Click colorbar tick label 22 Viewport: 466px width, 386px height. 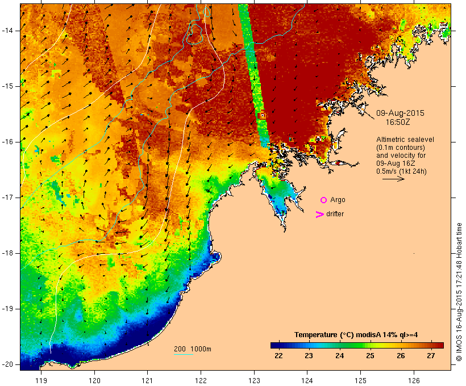(x=278, y=356)
